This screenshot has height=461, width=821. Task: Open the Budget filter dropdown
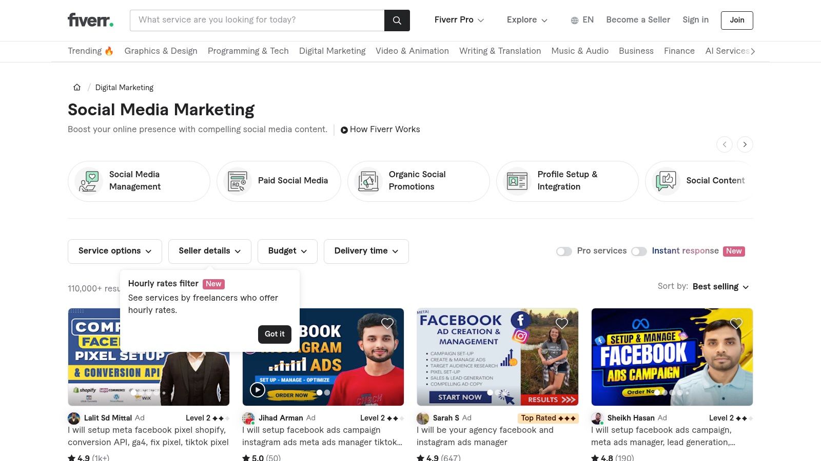pyautogui.click(x=287, y=251)
